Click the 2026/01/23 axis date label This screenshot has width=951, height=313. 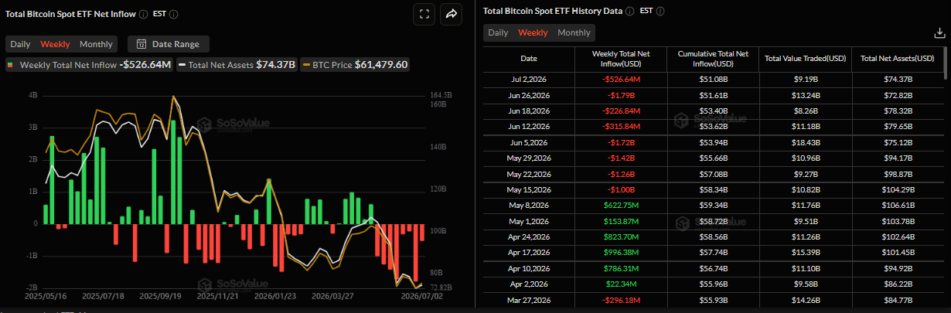point(276,296)
